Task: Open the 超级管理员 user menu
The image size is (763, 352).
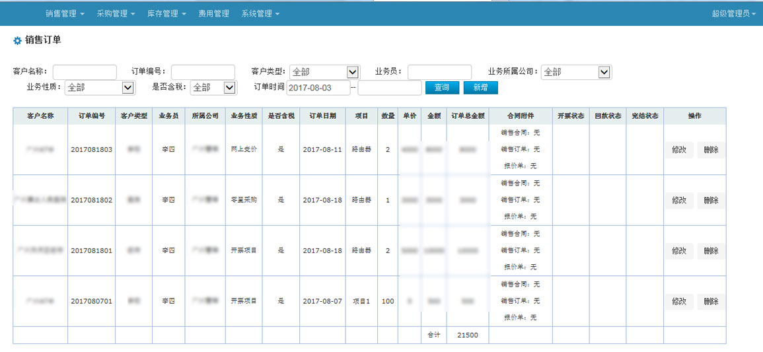Action: pyautogui.click(x=733, y=13)
